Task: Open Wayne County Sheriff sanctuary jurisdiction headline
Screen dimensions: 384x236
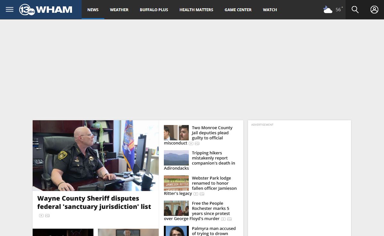Action: [94, 203]
